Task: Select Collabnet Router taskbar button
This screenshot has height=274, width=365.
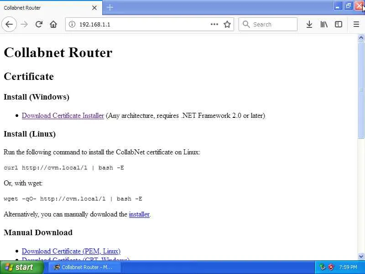Action: tap(85, 267)
